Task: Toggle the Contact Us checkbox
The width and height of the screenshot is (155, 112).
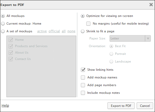Action: 11,59
